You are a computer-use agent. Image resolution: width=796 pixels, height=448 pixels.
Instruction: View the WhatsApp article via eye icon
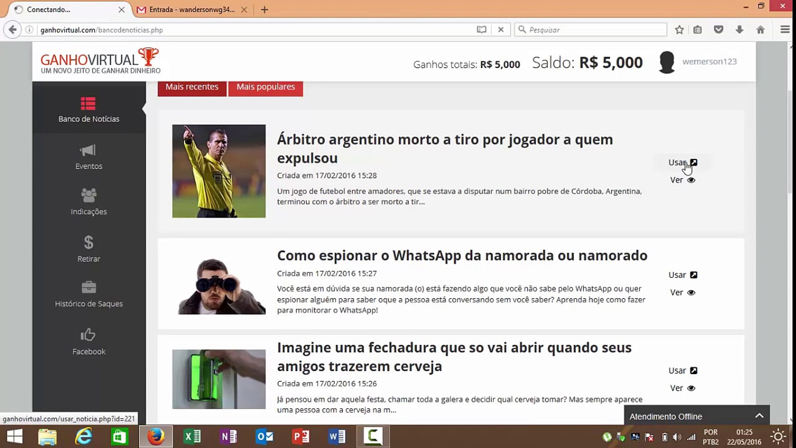(691, 292)
